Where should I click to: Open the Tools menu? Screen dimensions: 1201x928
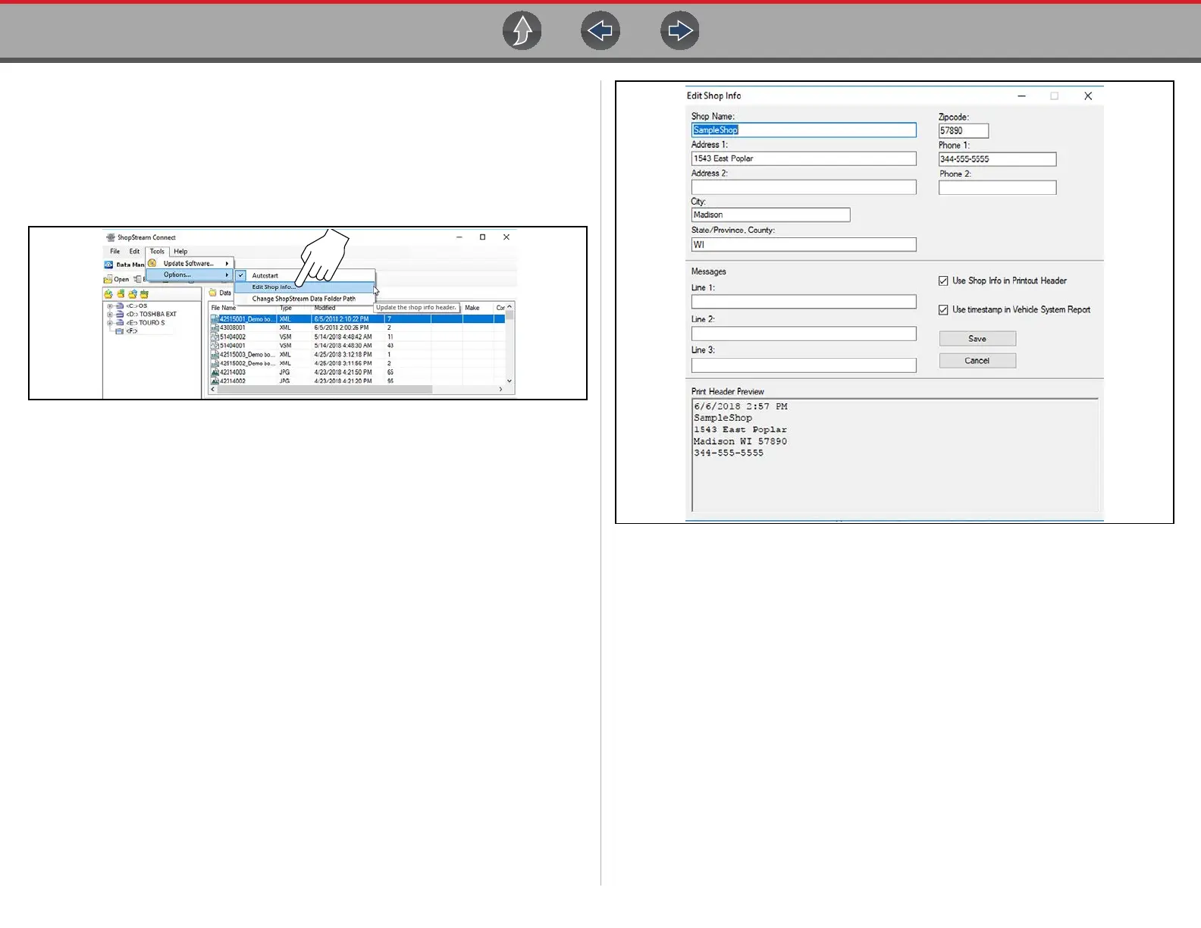157,251
